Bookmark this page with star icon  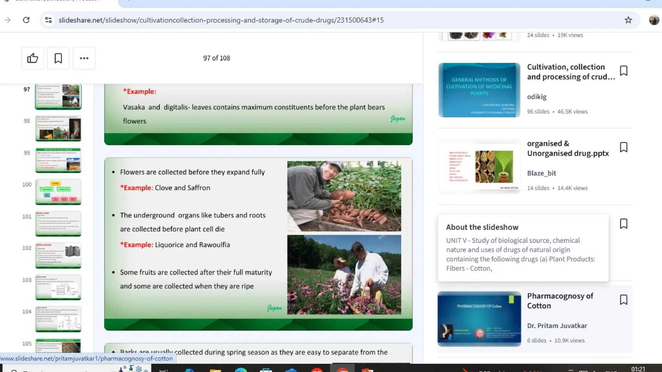coord(628,20)
